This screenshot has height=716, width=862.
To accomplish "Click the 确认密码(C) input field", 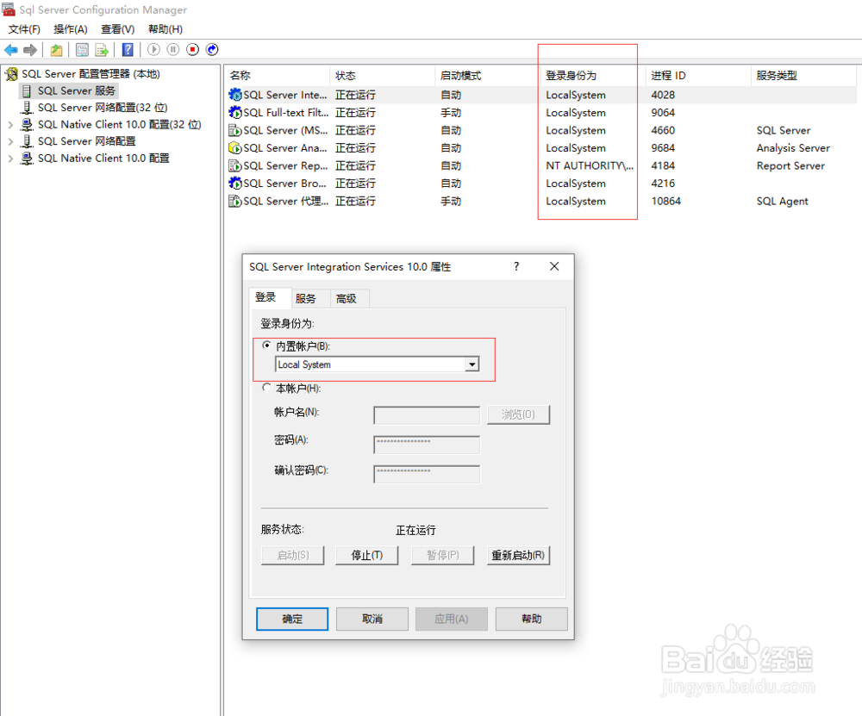I will coord(427,474).
